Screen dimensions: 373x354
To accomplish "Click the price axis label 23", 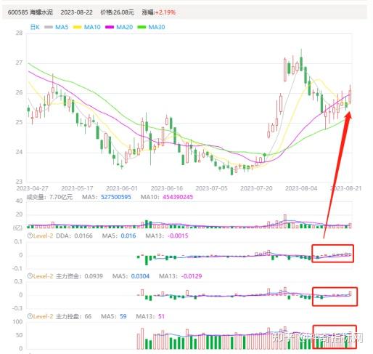I will (19, 182).
